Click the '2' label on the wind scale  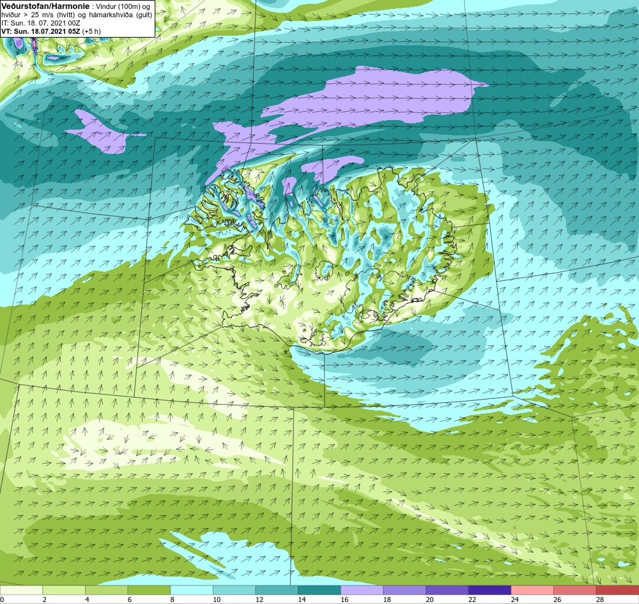click(x=44, y=600)
